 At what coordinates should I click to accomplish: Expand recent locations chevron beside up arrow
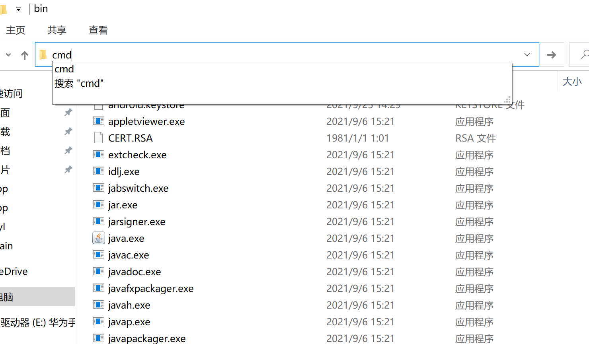pos(8,55)
